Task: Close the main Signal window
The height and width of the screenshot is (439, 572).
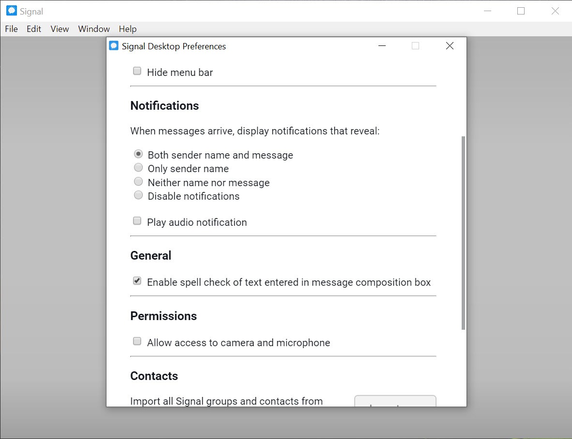Action: (x=555, y=11)
